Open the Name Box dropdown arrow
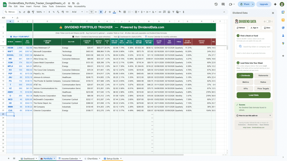Viewport: 287px width, 161px height. coord(13,18)
